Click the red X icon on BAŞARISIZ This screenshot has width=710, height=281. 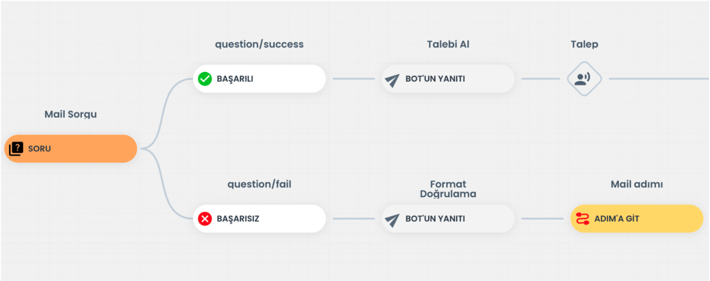(205, 219)
